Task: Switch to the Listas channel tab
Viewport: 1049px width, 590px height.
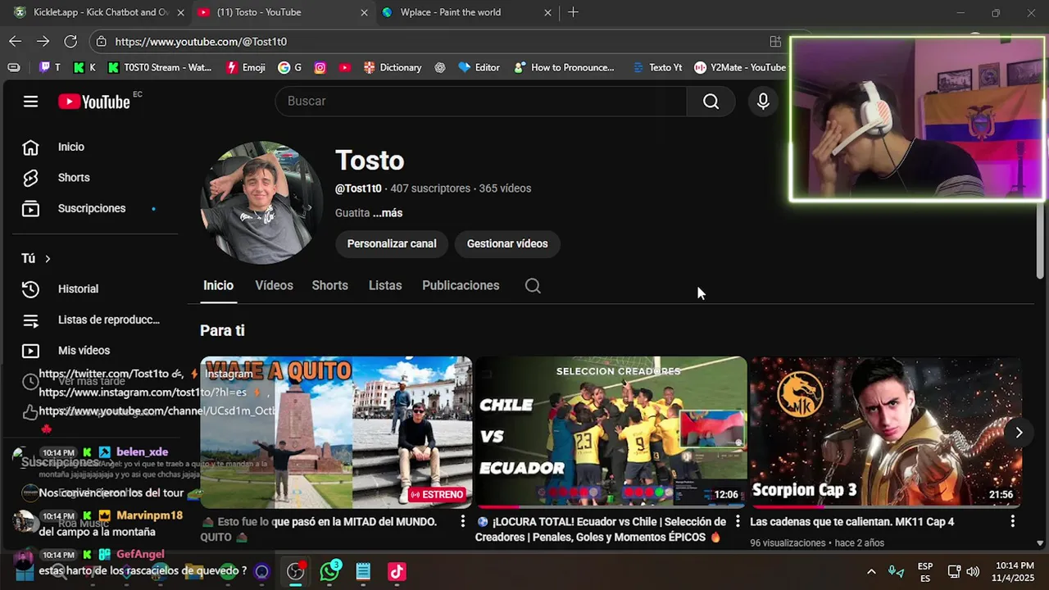Action: pos(385,286)
